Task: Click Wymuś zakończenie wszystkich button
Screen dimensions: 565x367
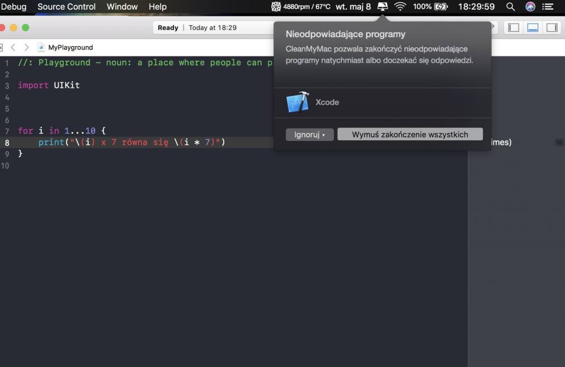Action: pyautogui.click(x=410, y=134)
